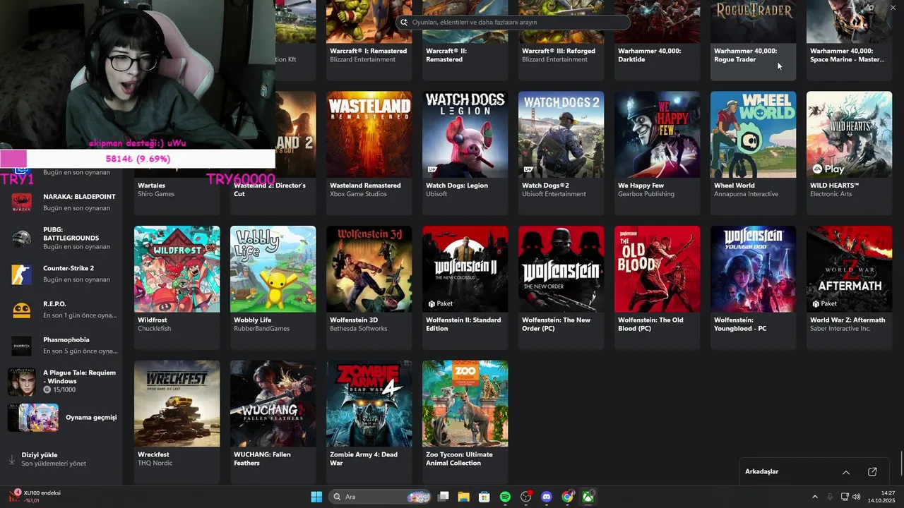Select Wobbly Life game cover
This screenshot has width=904, height=508.
point(273,269)
